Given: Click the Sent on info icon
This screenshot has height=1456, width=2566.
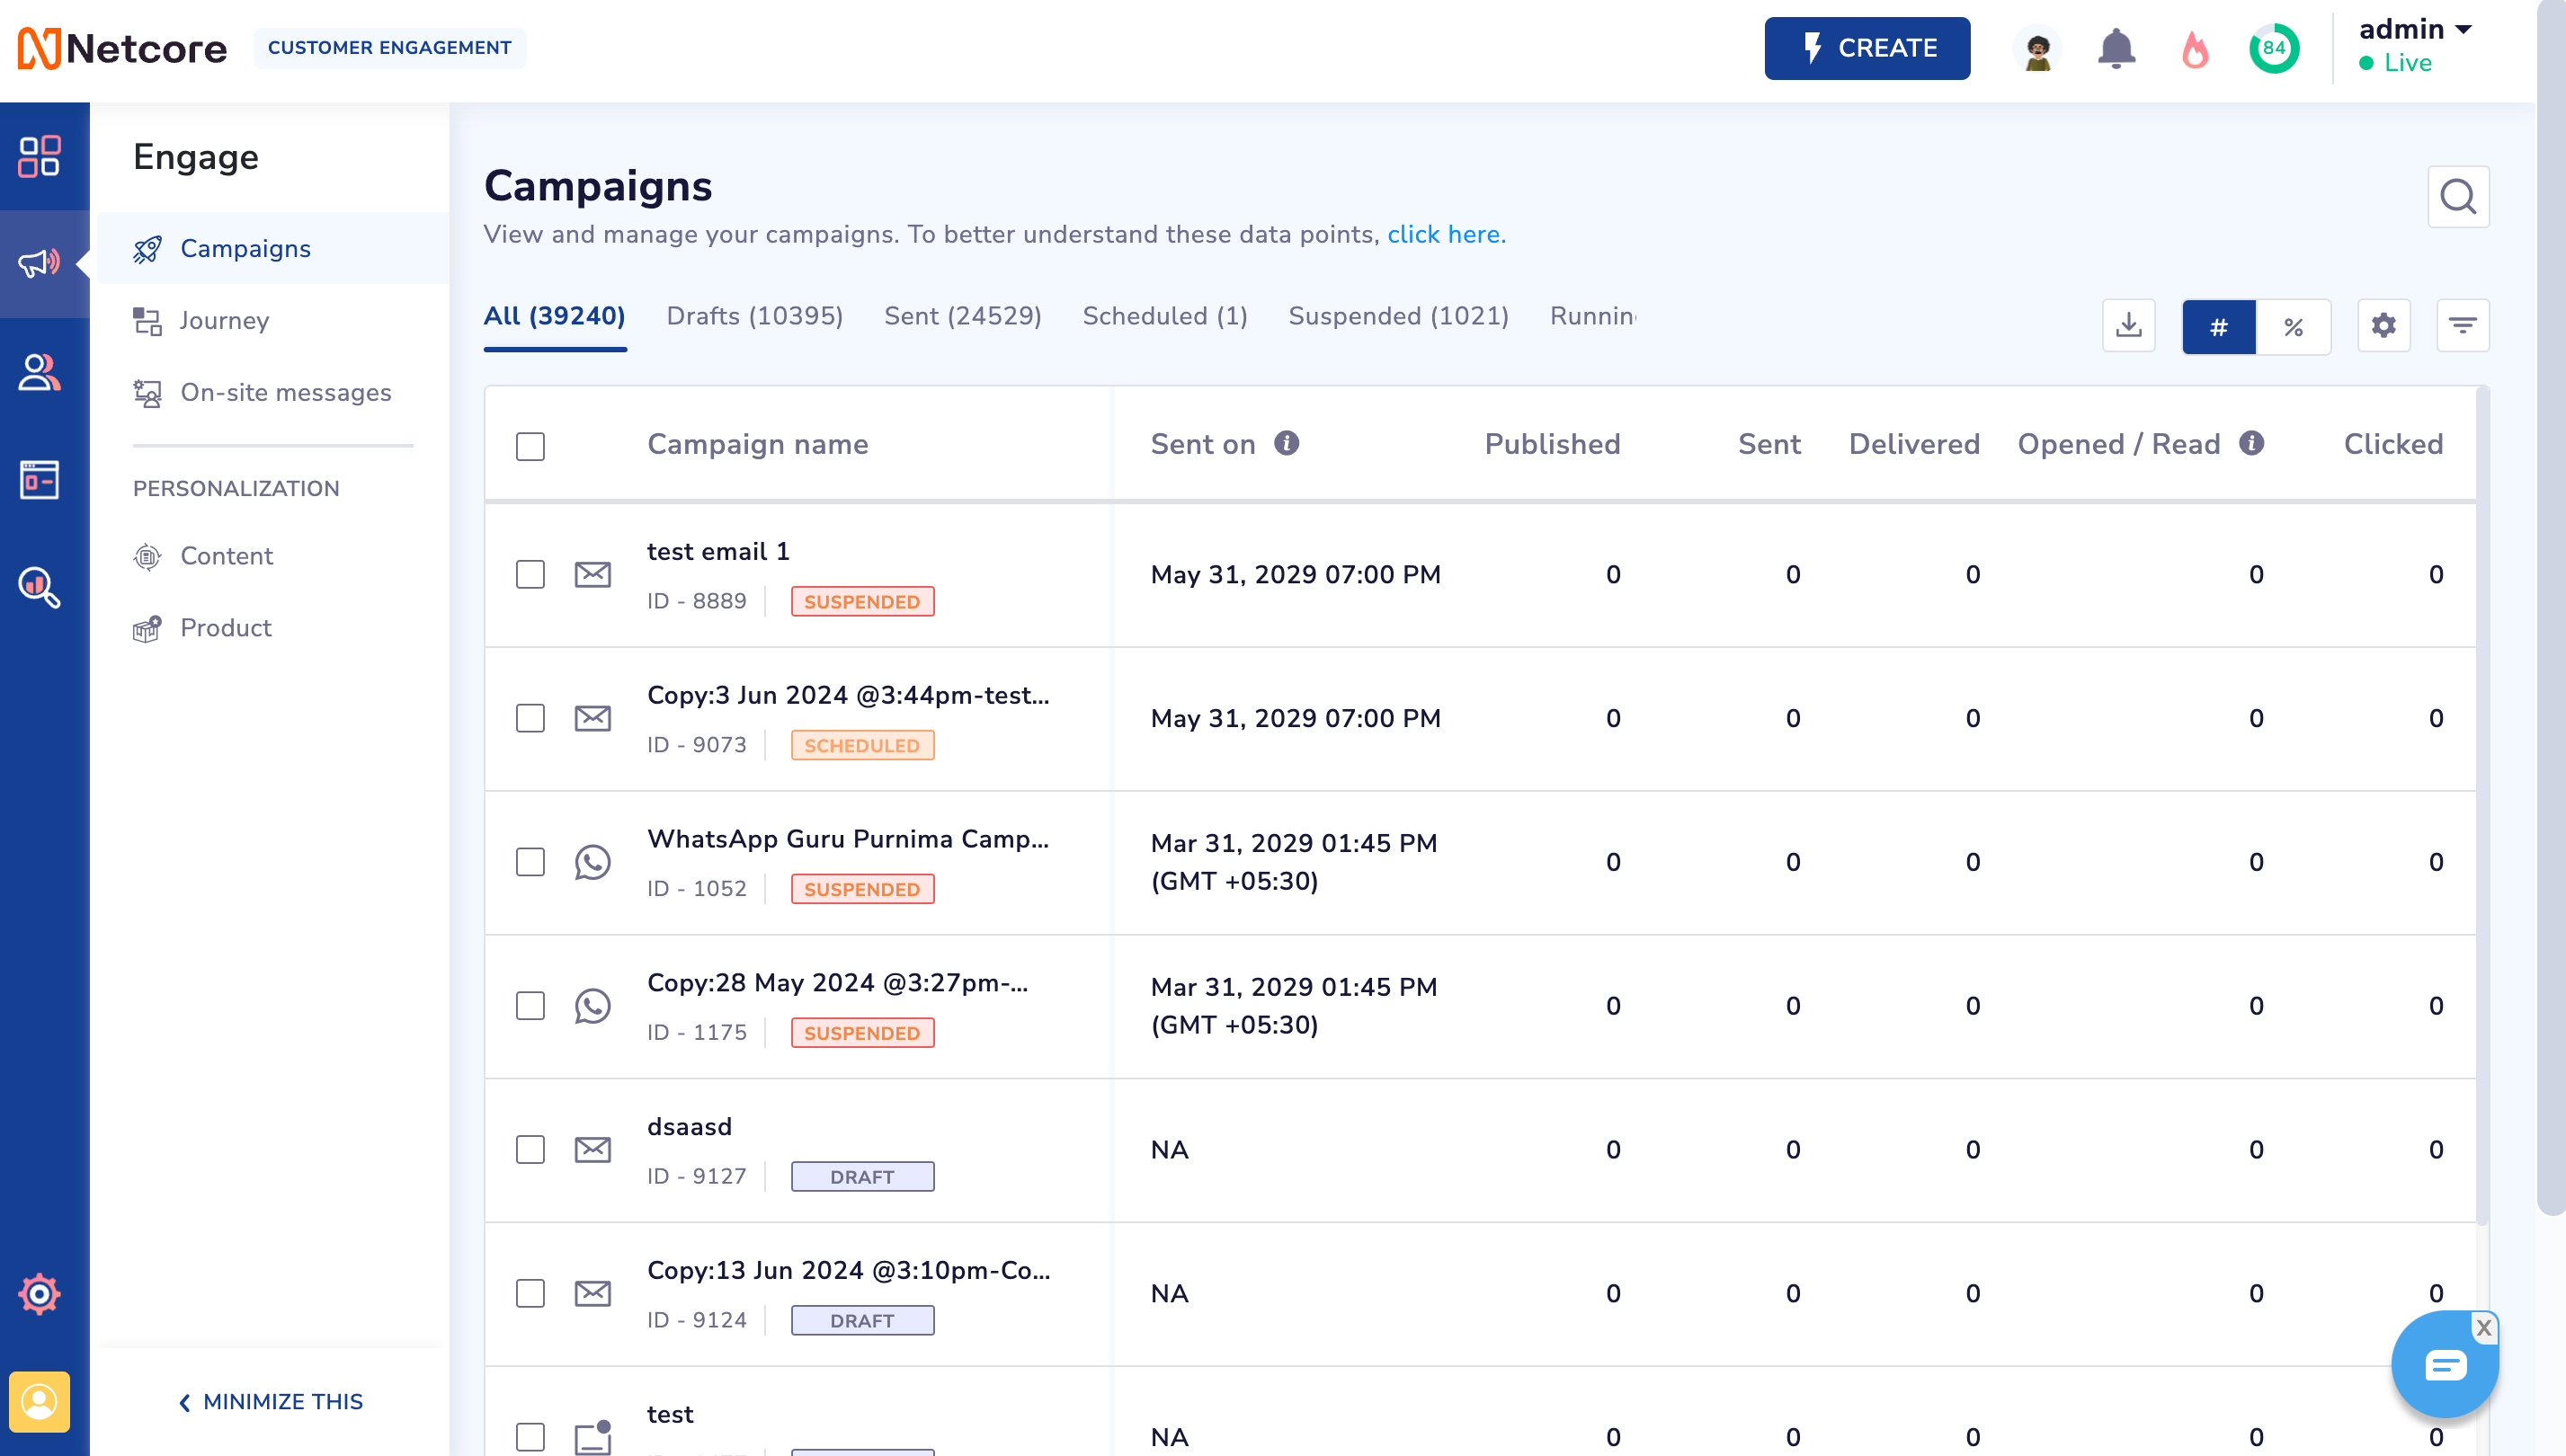Looking at the screenshot, I should (x=1287, y=443).
